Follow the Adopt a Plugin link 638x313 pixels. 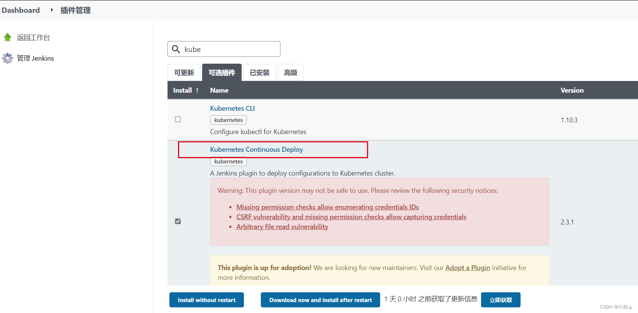pos(467,268)
